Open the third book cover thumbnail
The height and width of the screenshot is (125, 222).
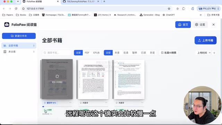pos(129,79)
